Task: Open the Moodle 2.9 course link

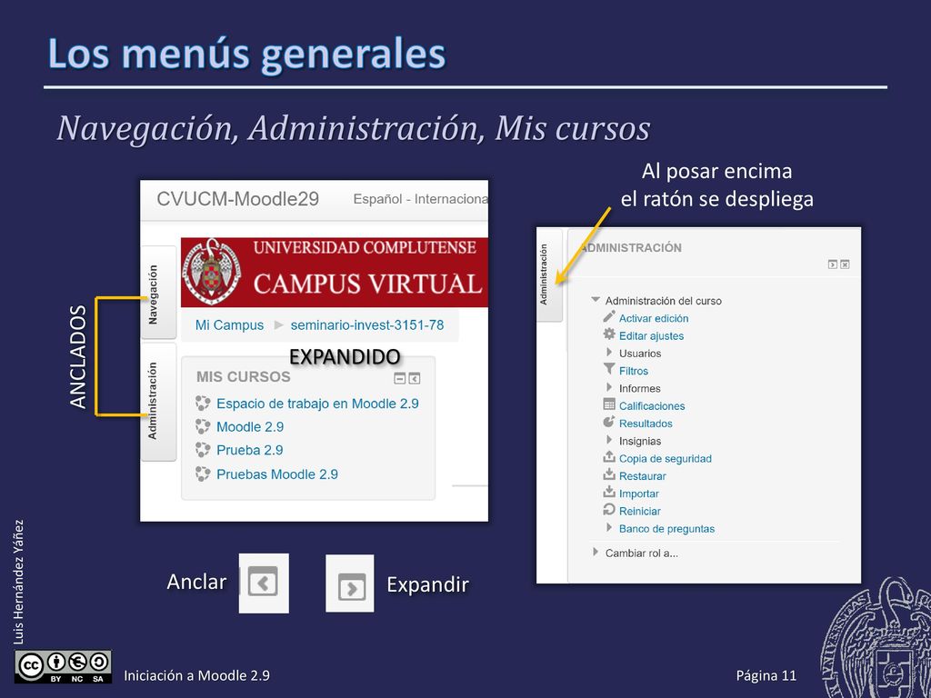Action: (250, 427)
